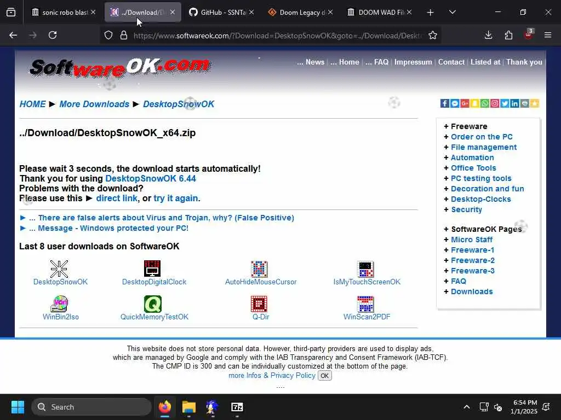Click the Instagram share icon
Image resolution: width=561 pixels, height=420 pixels.
[495, 103]
